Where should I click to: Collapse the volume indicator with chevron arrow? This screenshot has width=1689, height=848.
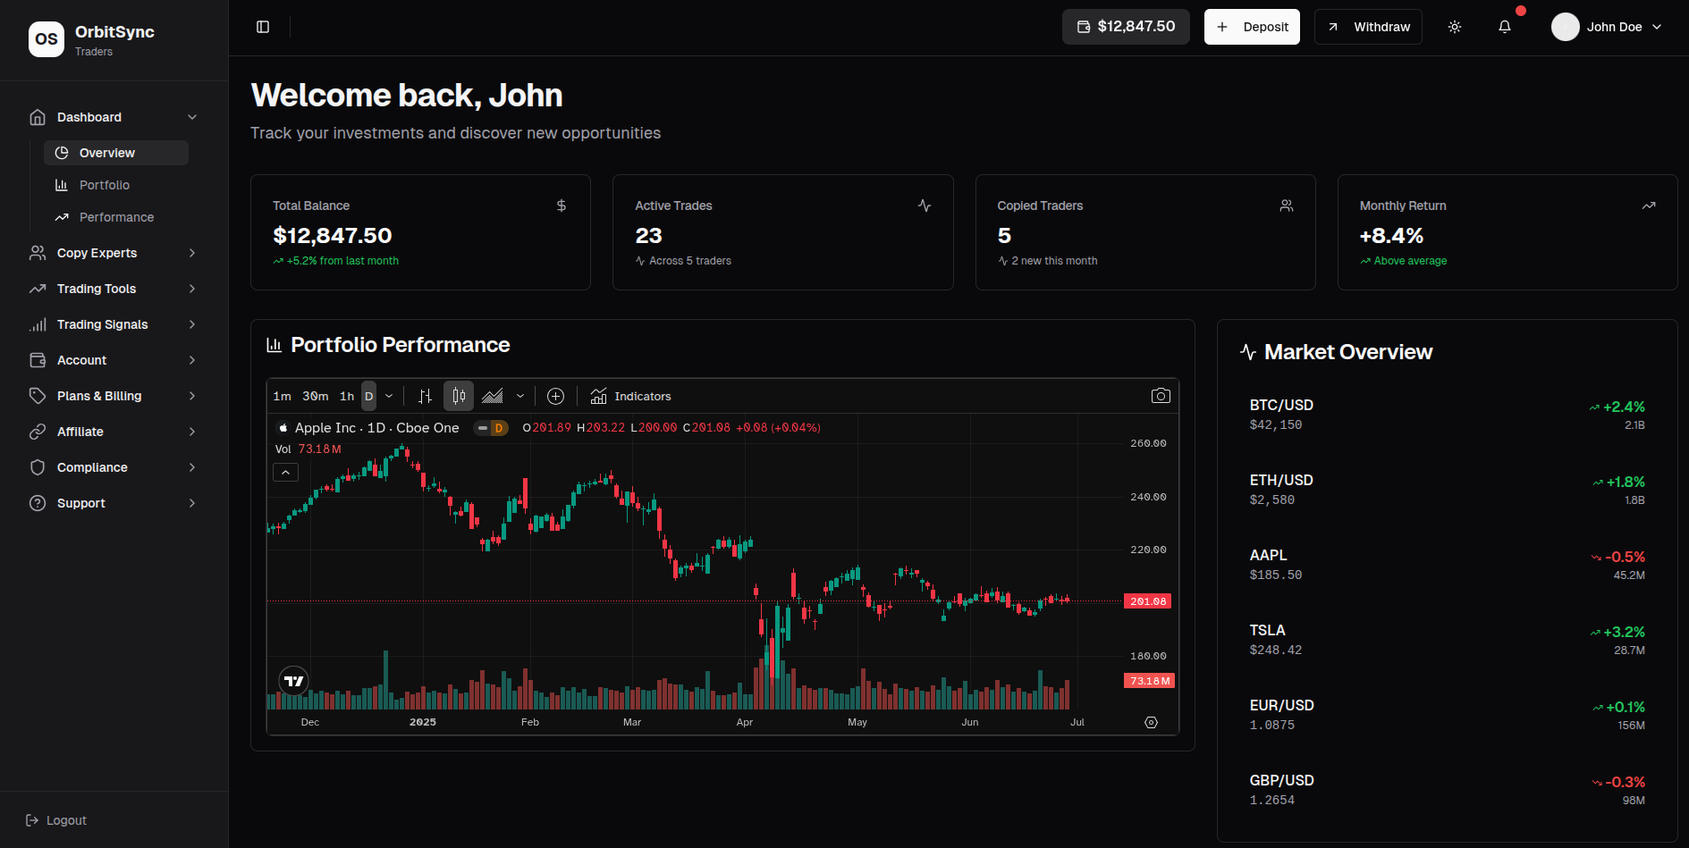click(x=285, y=471)
